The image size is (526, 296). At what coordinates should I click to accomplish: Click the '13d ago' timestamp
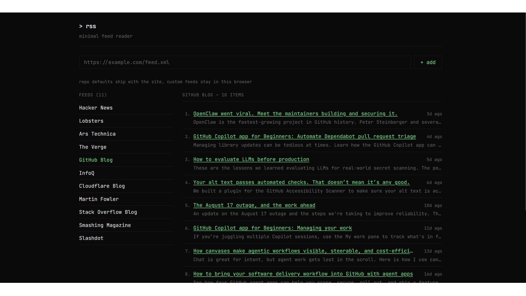click(433, 251)
